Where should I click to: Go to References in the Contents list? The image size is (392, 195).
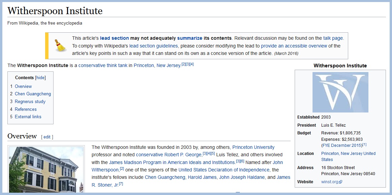pos(26,109)
